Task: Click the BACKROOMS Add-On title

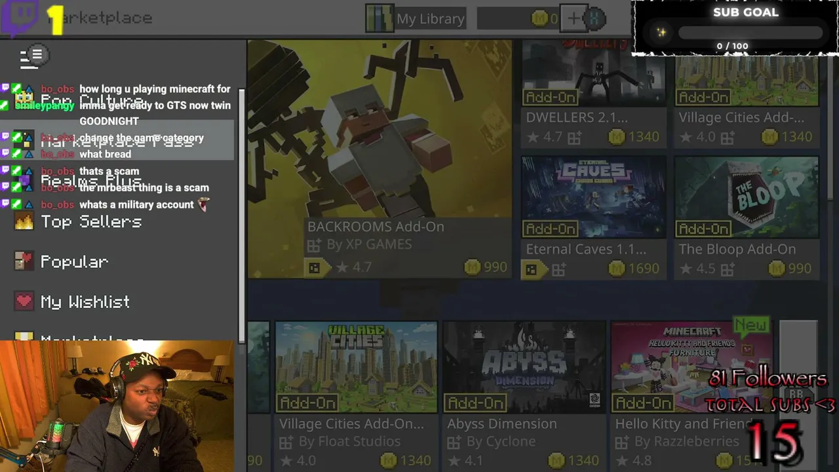Action: coord(376,226)
